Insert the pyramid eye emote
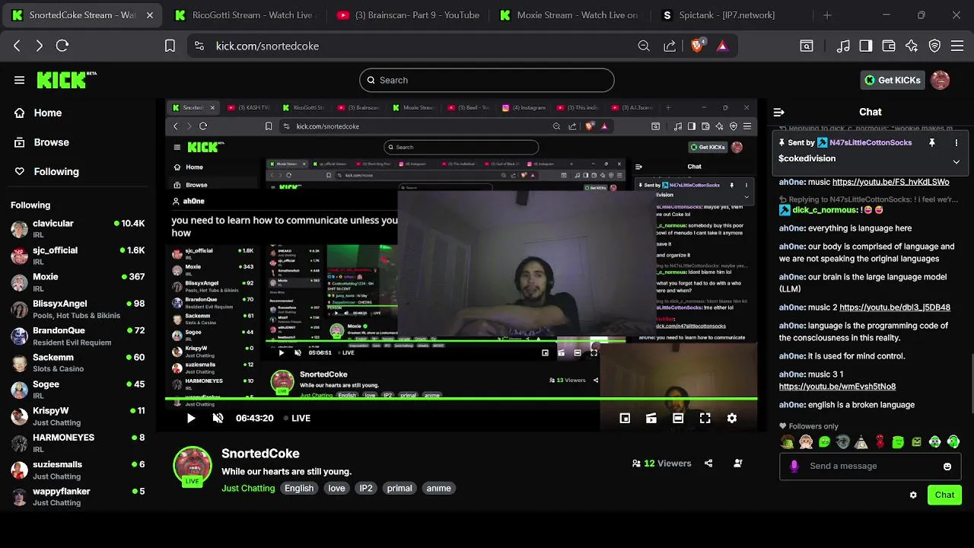Screen dimensions: 974x548 [861, 441]
